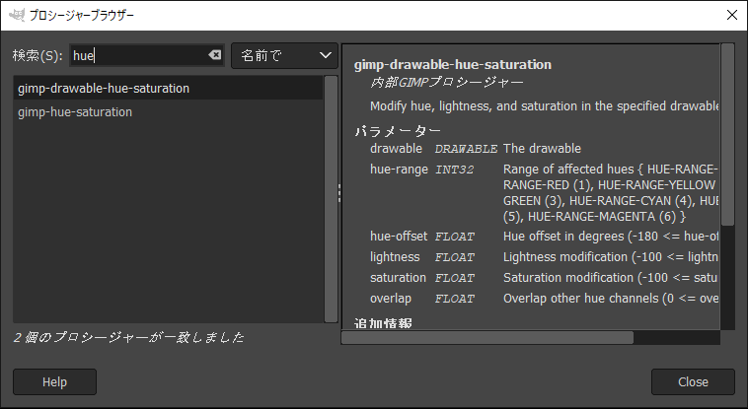Click the hue-range parameter name
Screen dimensions: 748x409
(399, 170)
